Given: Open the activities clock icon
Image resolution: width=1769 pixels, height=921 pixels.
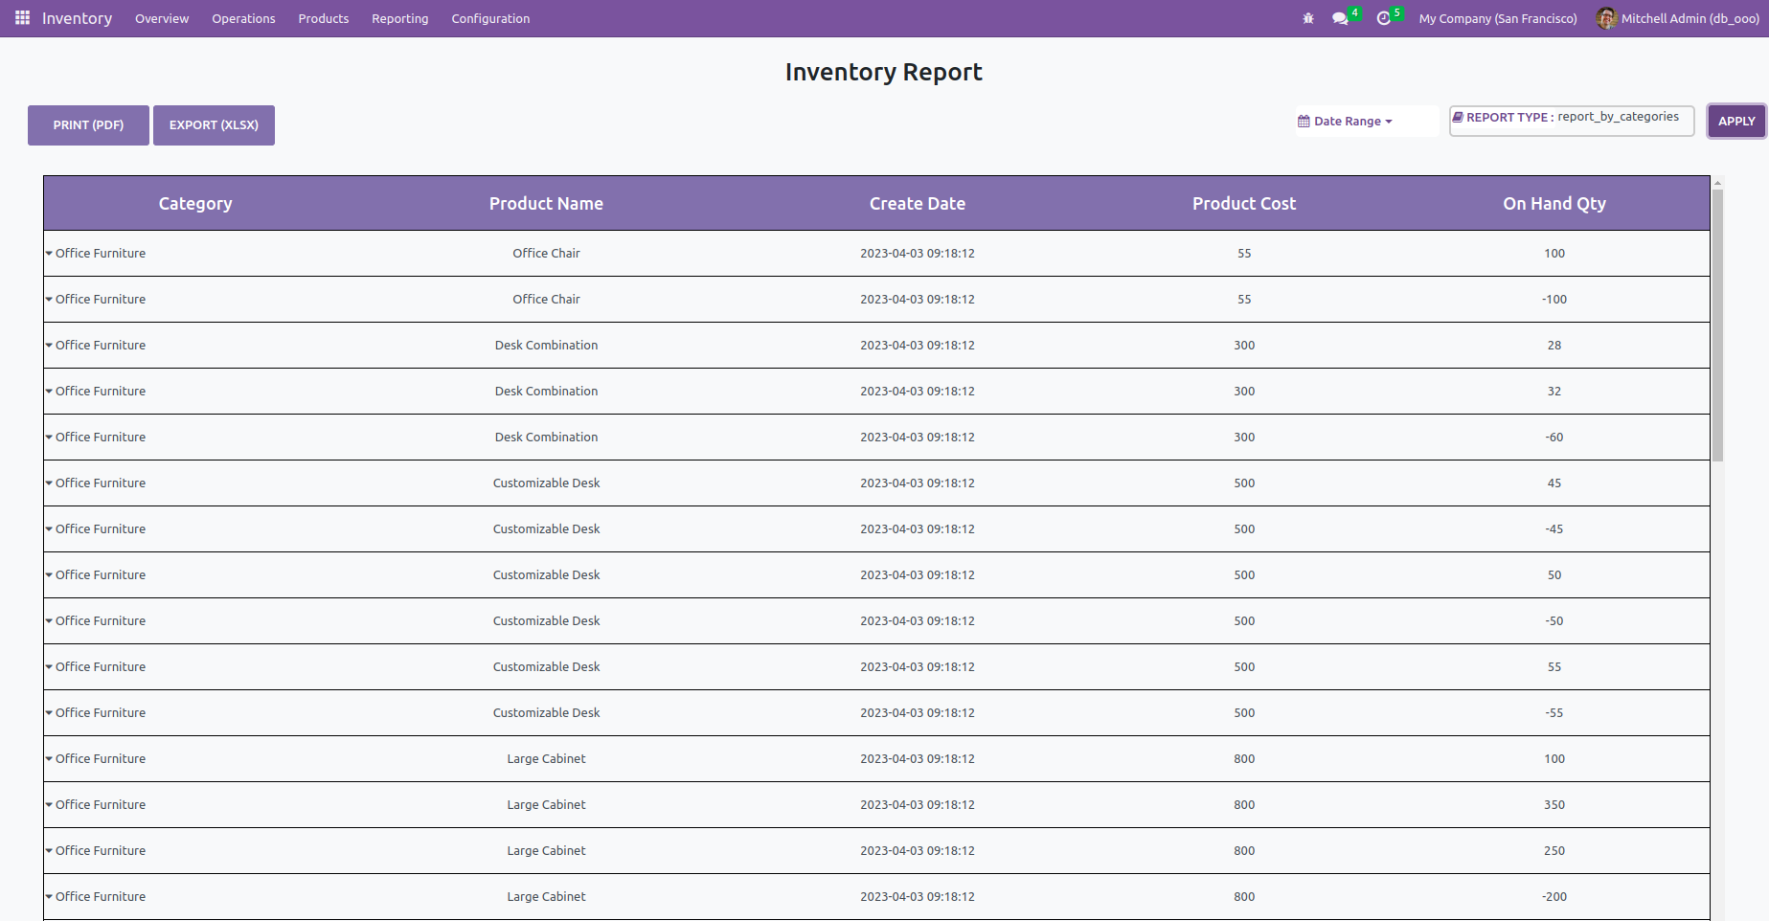Looking at the screenshot, I should click(x=1383, y=18).
